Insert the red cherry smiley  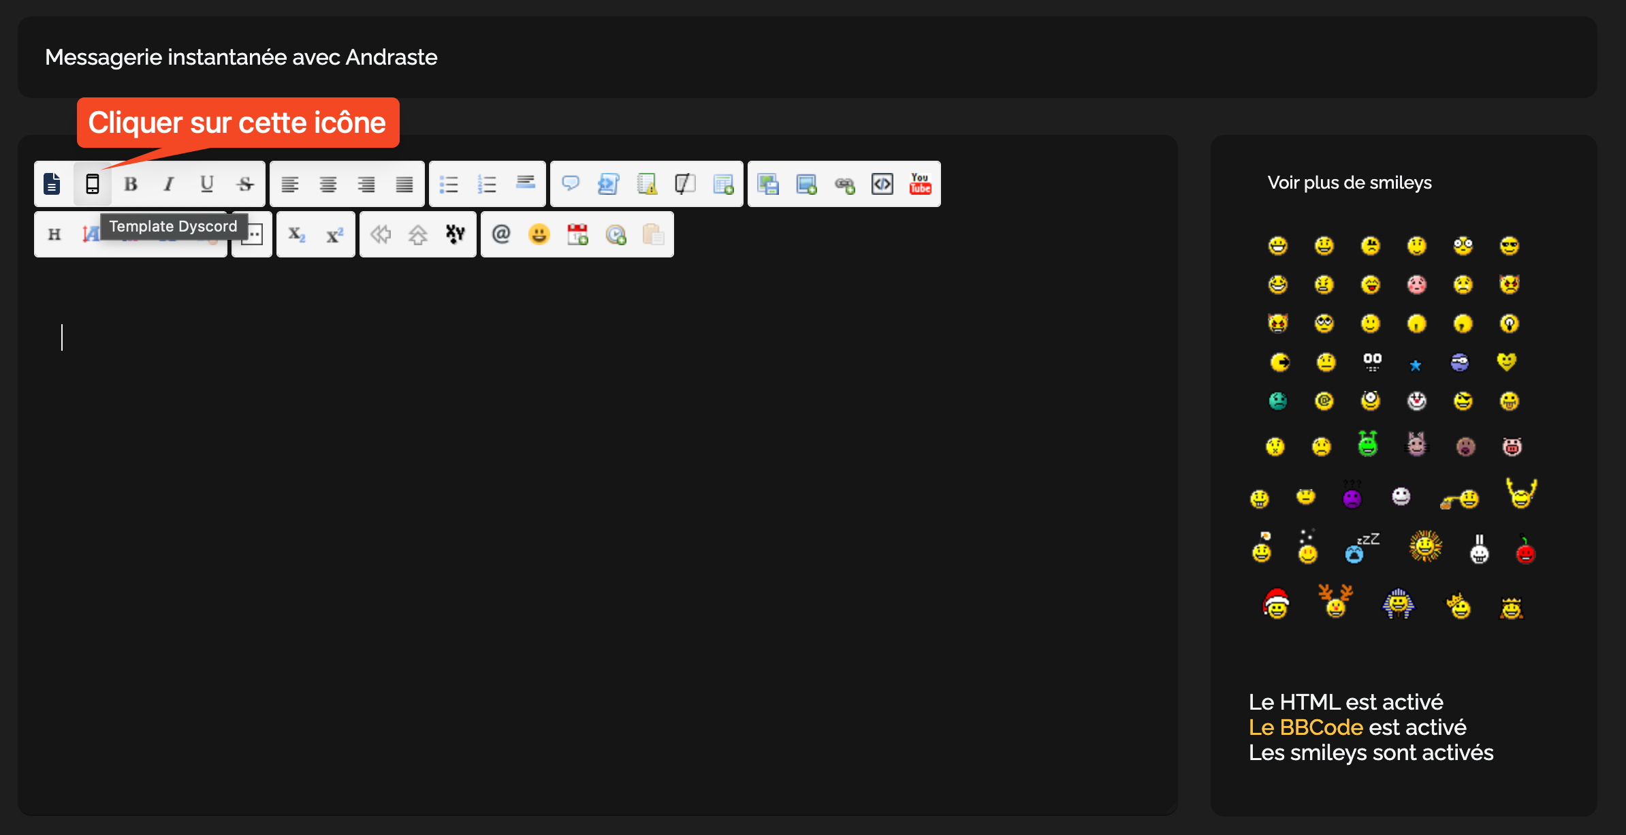1525,550
